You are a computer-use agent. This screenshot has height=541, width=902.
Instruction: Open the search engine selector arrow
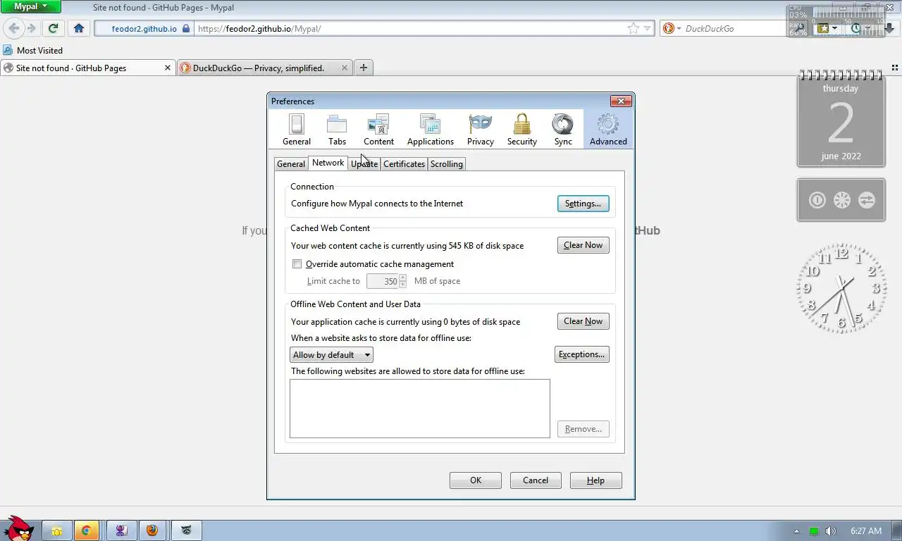click(679, 29)
